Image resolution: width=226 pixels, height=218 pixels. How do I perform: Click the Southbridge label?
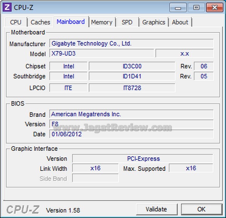[x=29, y=76]
